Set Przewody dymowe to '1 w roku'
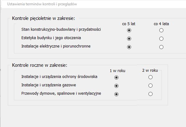Image resolution: width=186 pixels, height=127 pixels. [x=117, y=94]
